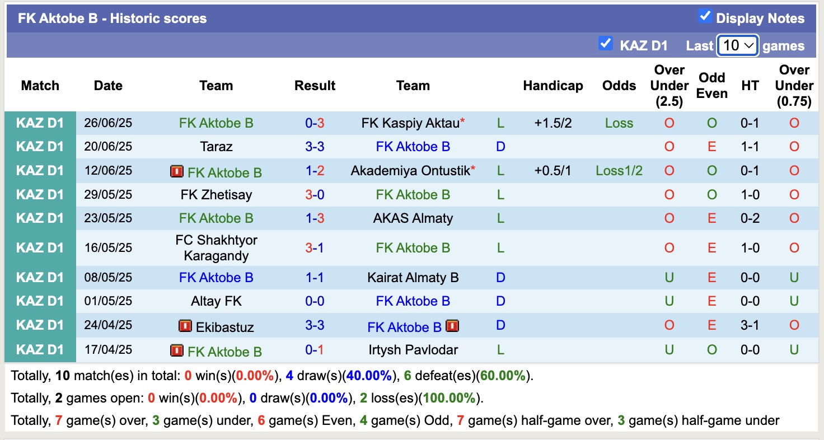Click the Handicap column header
Image resolution: width=824 pixels, height=440 pixels.
553,86
